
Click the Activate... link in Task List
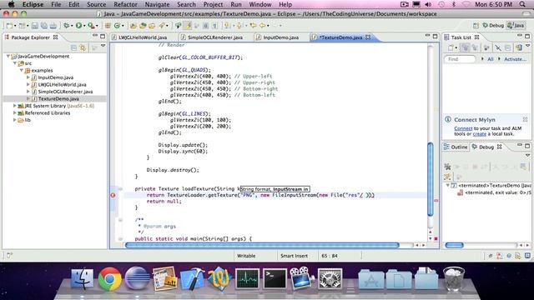(515, 59)
